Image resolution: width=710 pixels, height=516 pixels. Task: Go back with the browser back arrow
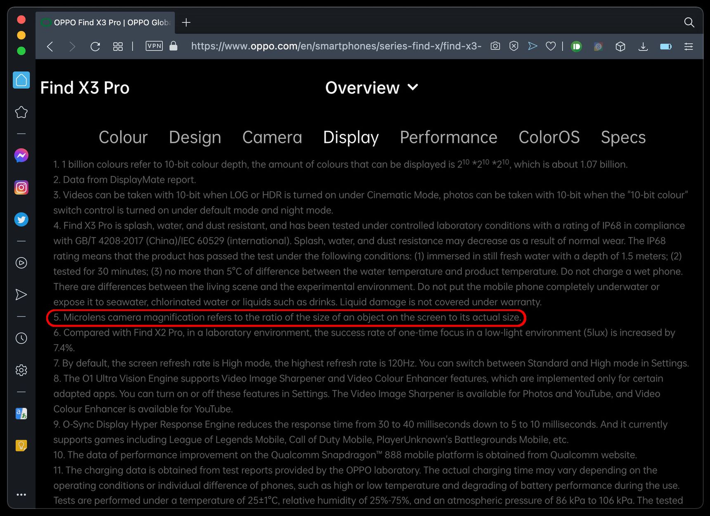coord(50,46)
